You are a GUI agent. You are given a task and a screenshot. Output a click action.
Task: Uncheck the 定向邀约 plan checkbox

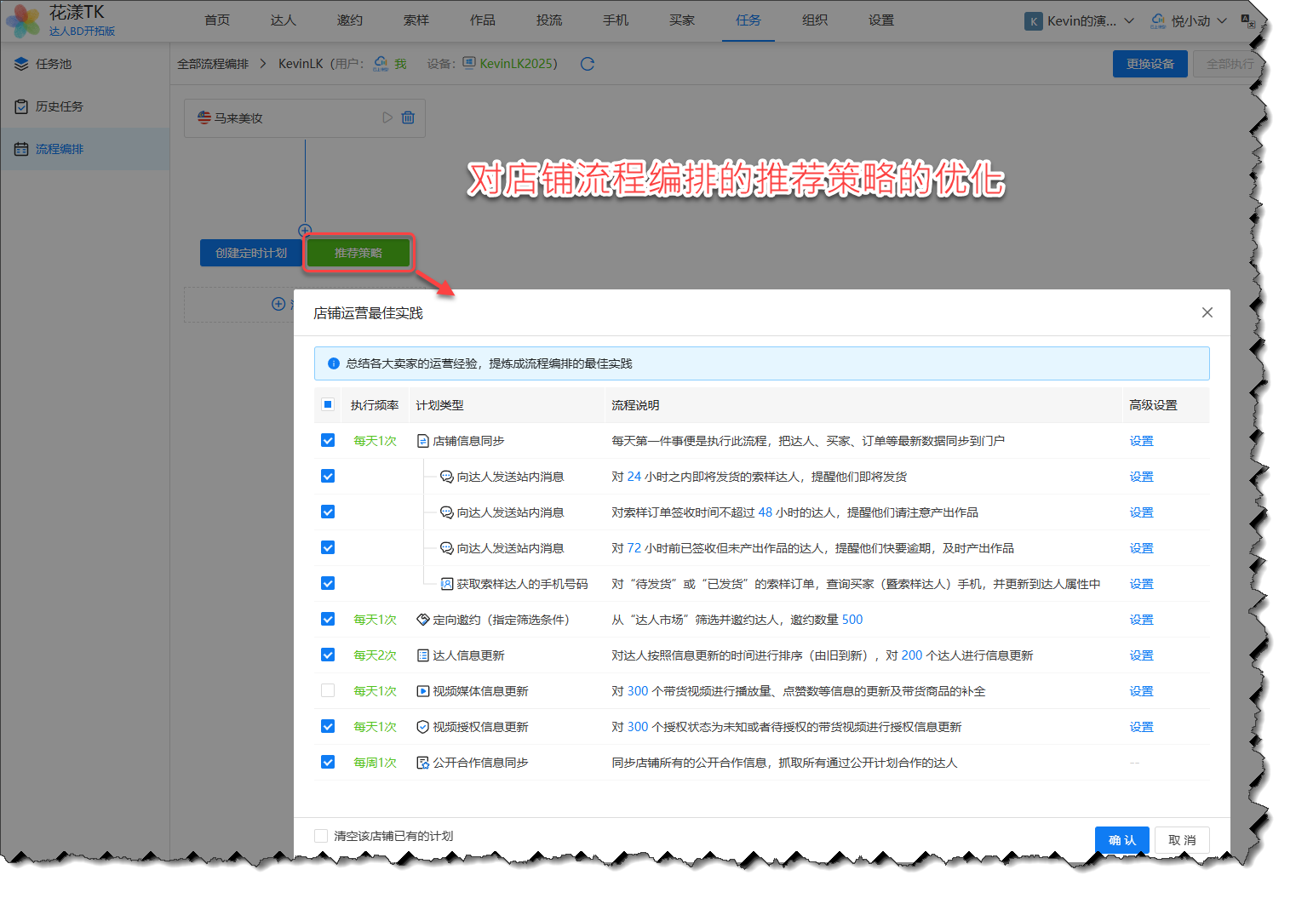[328, 619]
